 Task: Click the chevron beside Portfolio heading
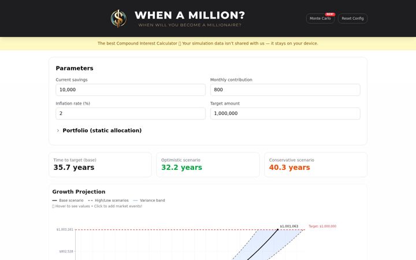pyautogui.click(x=58, y=131)
